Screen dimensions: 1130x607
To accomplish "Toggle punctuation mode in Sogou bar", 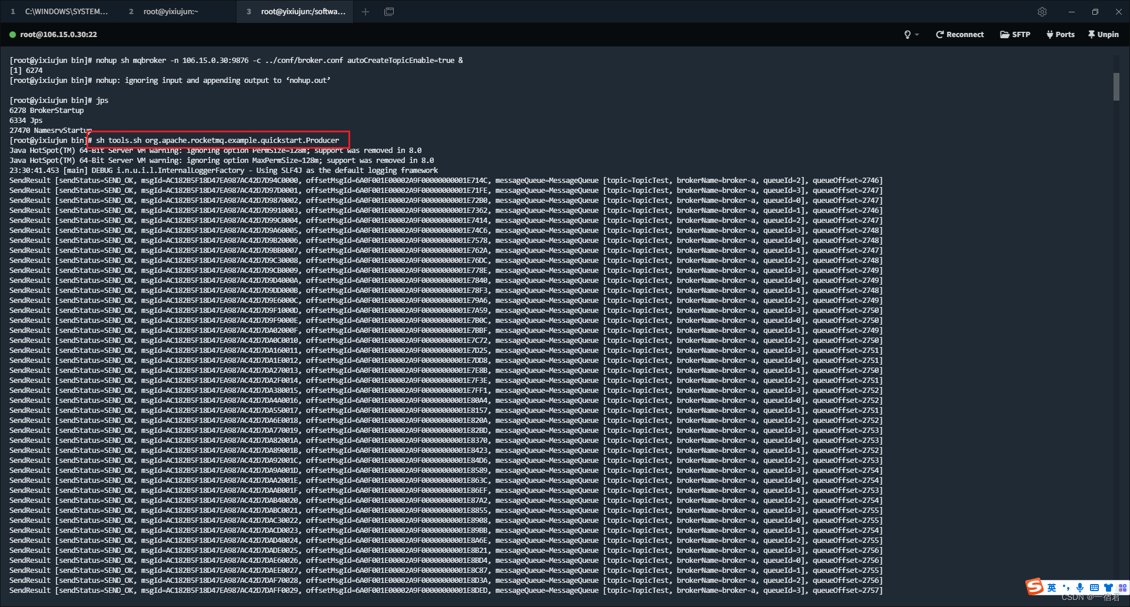I will (x=1066, y=588).
